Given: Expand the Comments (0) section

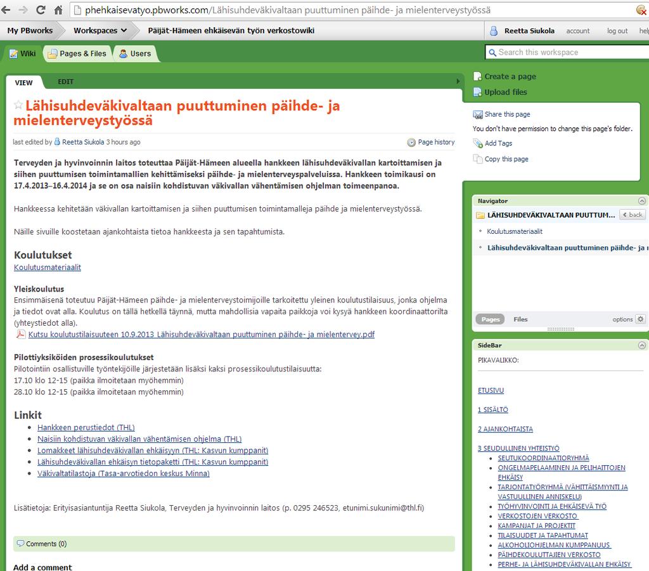Looking at the screenshot, I should point(234,544).
